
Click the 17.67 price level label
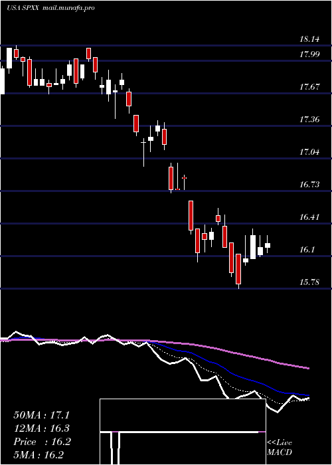(309, 87)
